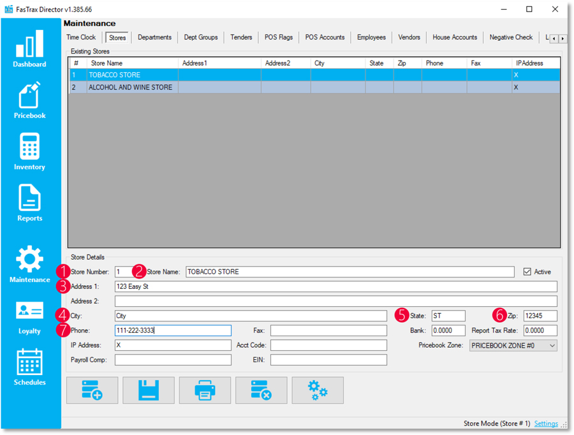Screen dimensions: 574x435
Task: Click the Report Tax Rate field
Action: (540, 330)
